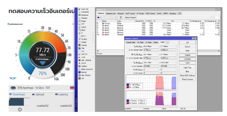Viewport: 227px width, 116px height.
Task: Click the Detect Internet button
Action: [130, 18]
